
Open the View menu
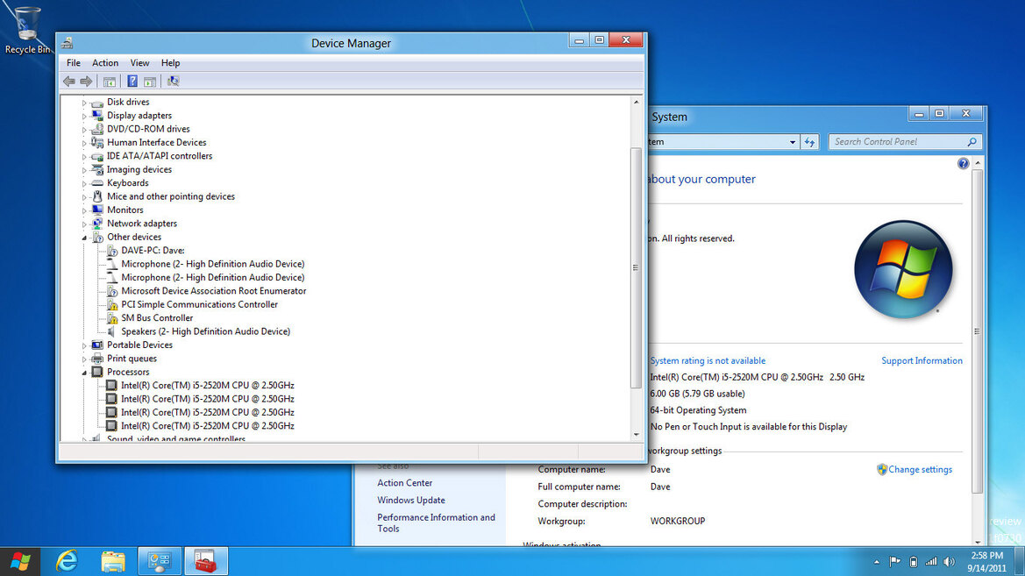pos(139,63)
